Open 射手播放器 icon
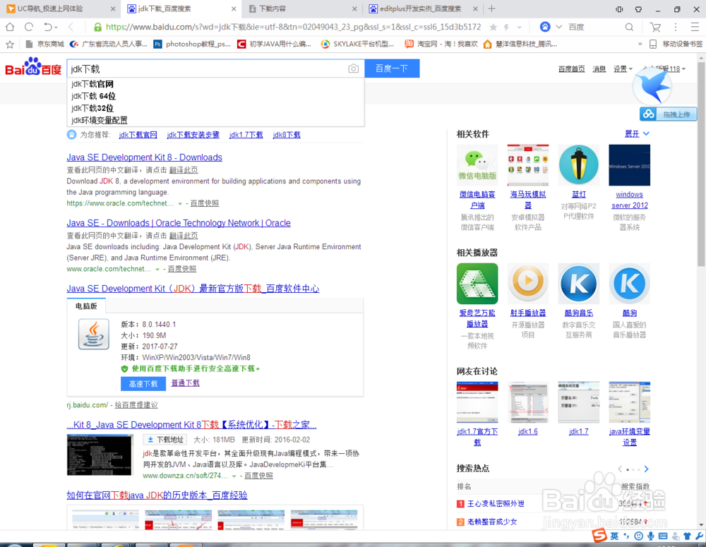Viewport: 706px width, 547px height. pos(527,284)
